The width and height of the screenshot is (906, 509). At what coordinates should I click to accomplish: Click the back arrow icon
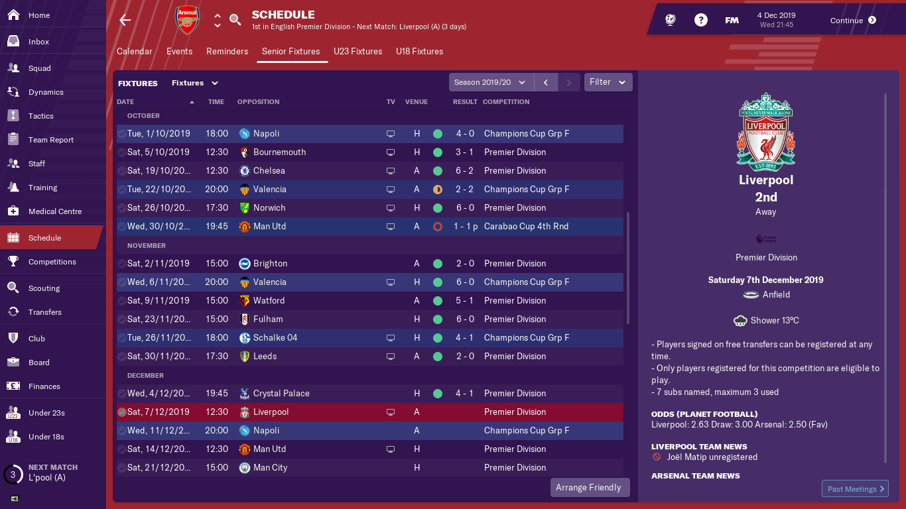click(x=125, y=20)
